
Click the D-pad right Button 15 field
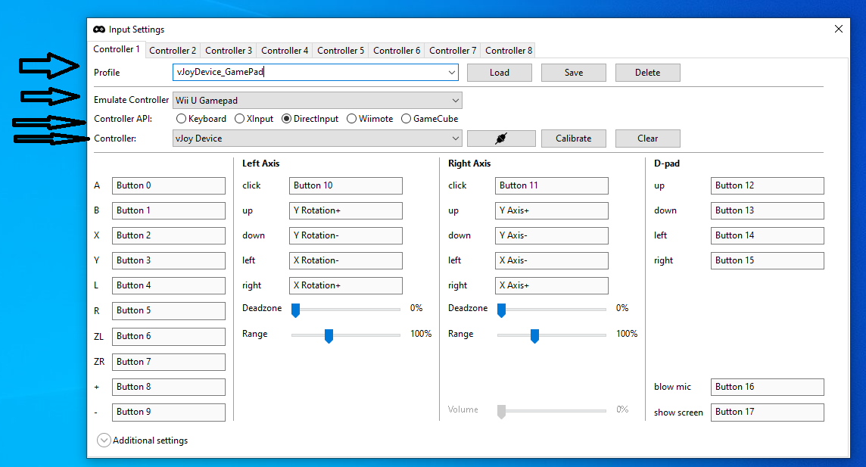[767, 260]
